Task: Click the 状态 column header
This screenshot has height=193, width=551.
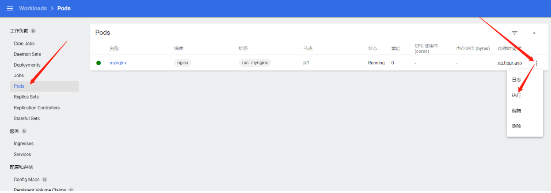Action: pyautogui.click(x=372, y=48)
